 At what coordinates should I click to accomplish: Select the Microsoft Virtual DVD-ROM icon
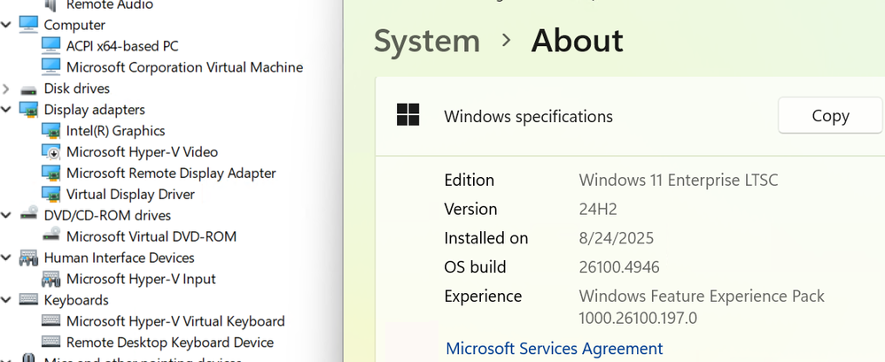pos(51,236)
